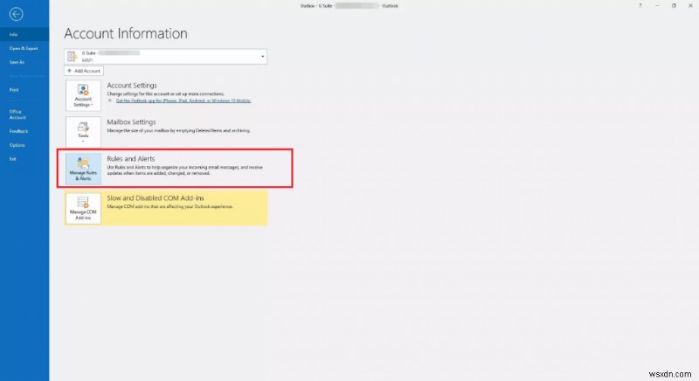Click the Rules and Alerts heading
Viewport: 699px width, 381px height.
point(130,159)
